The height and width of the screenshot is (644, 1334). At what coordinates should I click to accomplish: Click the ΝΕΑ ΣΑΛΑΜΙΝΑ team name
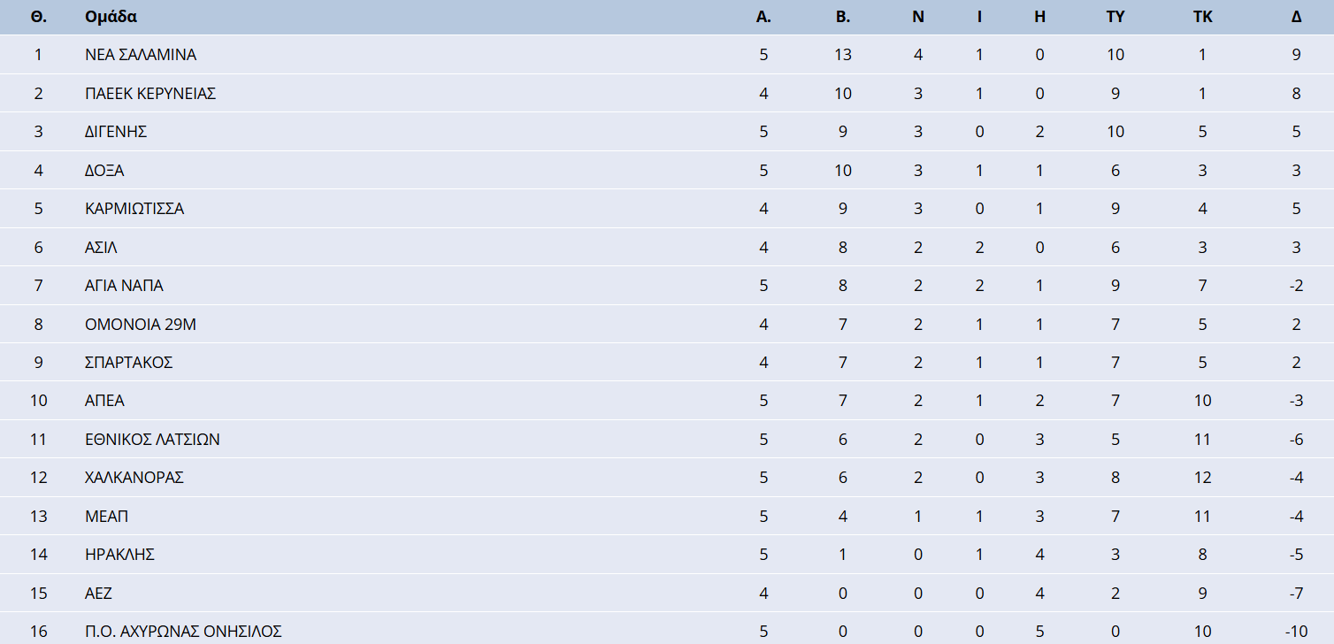[x=141, y=55]
